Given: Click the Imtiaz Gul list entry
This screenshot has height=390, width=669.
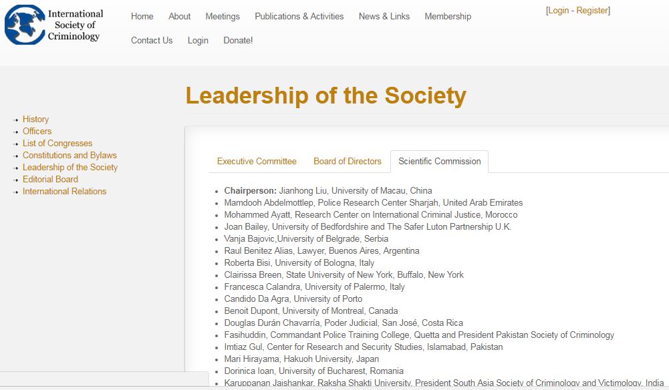Looking at the screenshot, I should [364, 347].
